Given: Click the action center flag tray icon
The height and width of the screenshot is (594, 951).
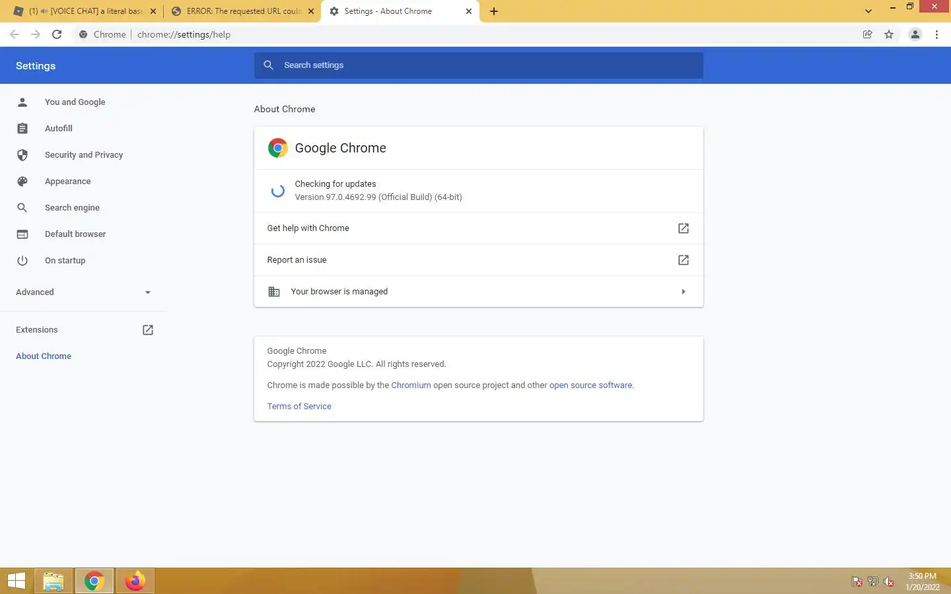Looking at the screenshot, I should click(x=857, y=581).
